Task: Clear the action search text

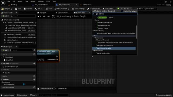Action: 94,14
